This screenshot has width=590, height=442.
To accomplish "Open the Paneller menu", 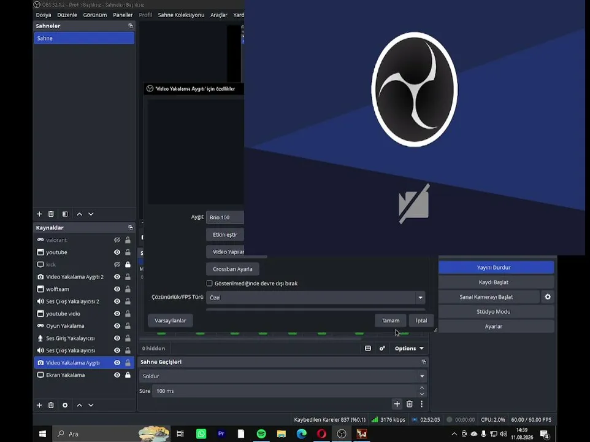I will (123, 15).
